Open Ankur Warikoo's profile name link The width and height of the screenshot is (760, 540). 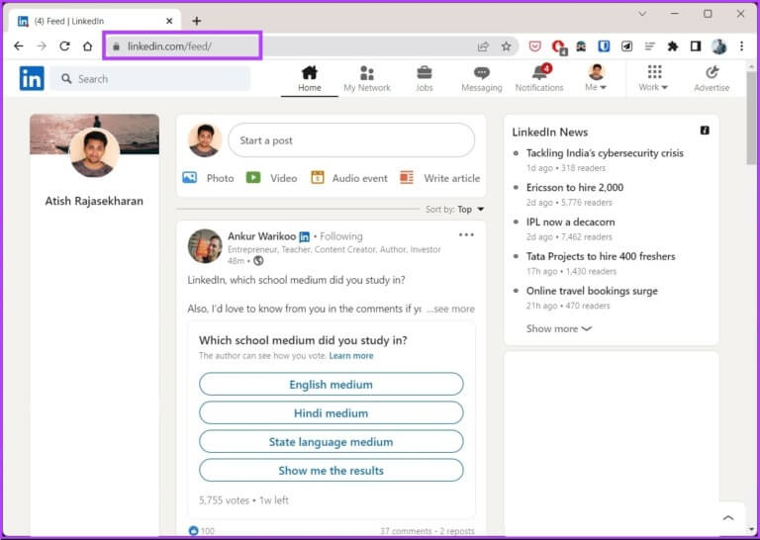coord(261,236)
